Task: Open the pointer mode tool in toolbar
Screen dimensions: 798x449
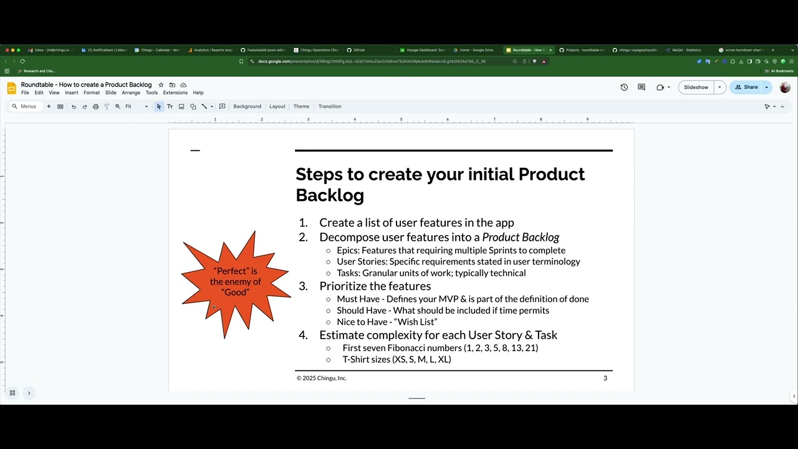Action: 767,107
